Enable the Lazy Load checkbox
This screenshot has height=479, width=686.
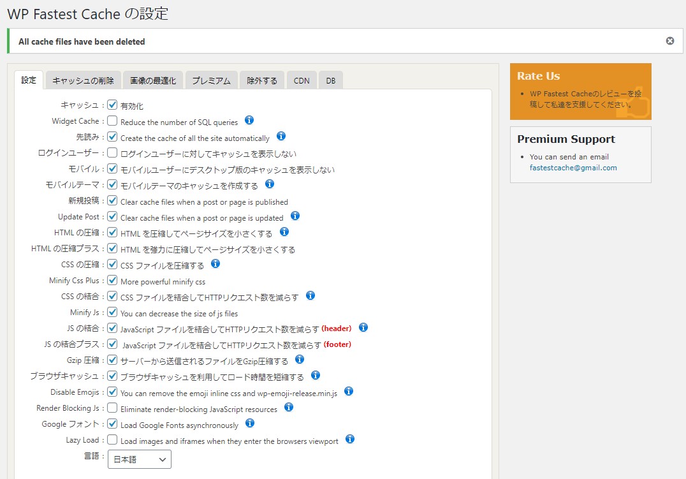point(112,439)
